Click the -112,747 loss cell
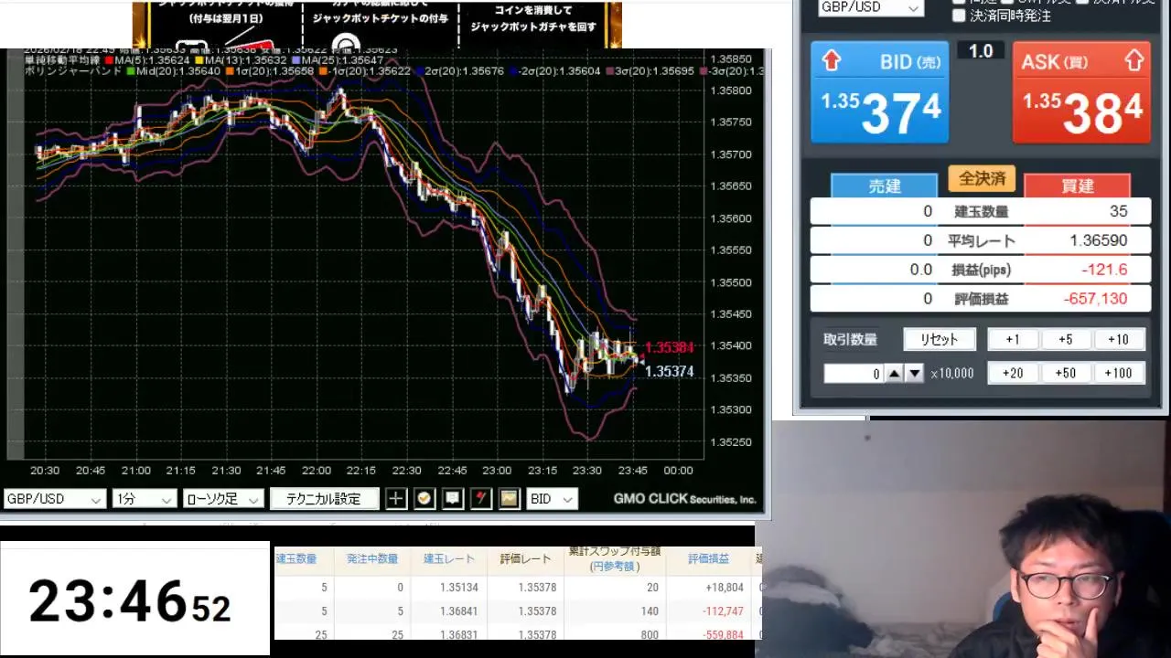Image resolution: width=1171 pixels, height=658 pixels. (x=723, y=611)
